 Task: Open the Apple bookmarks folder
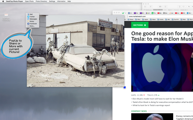[145, 19]
